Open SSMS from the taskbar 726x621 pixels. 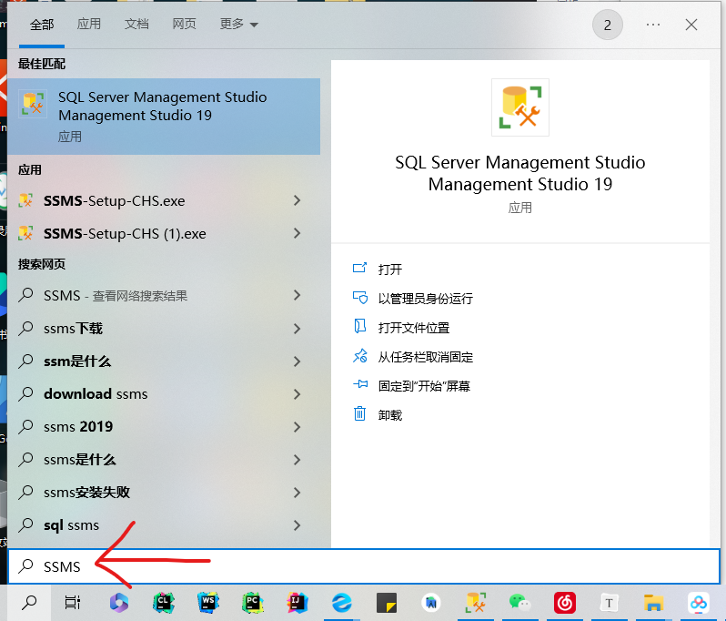[x=475, y=603]
